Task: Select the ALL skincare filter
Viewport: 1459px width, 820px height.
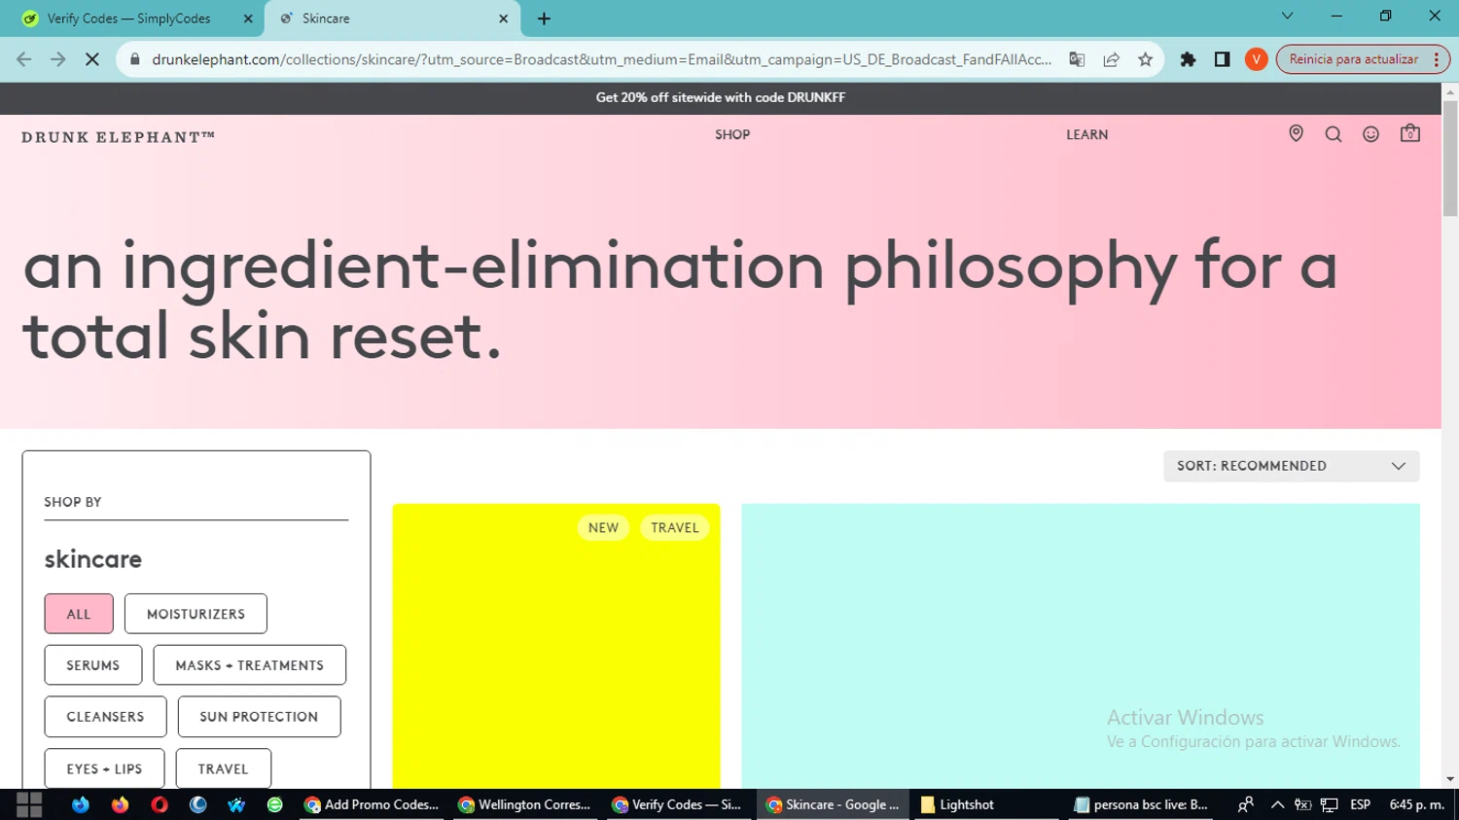Action: [79, 614]
